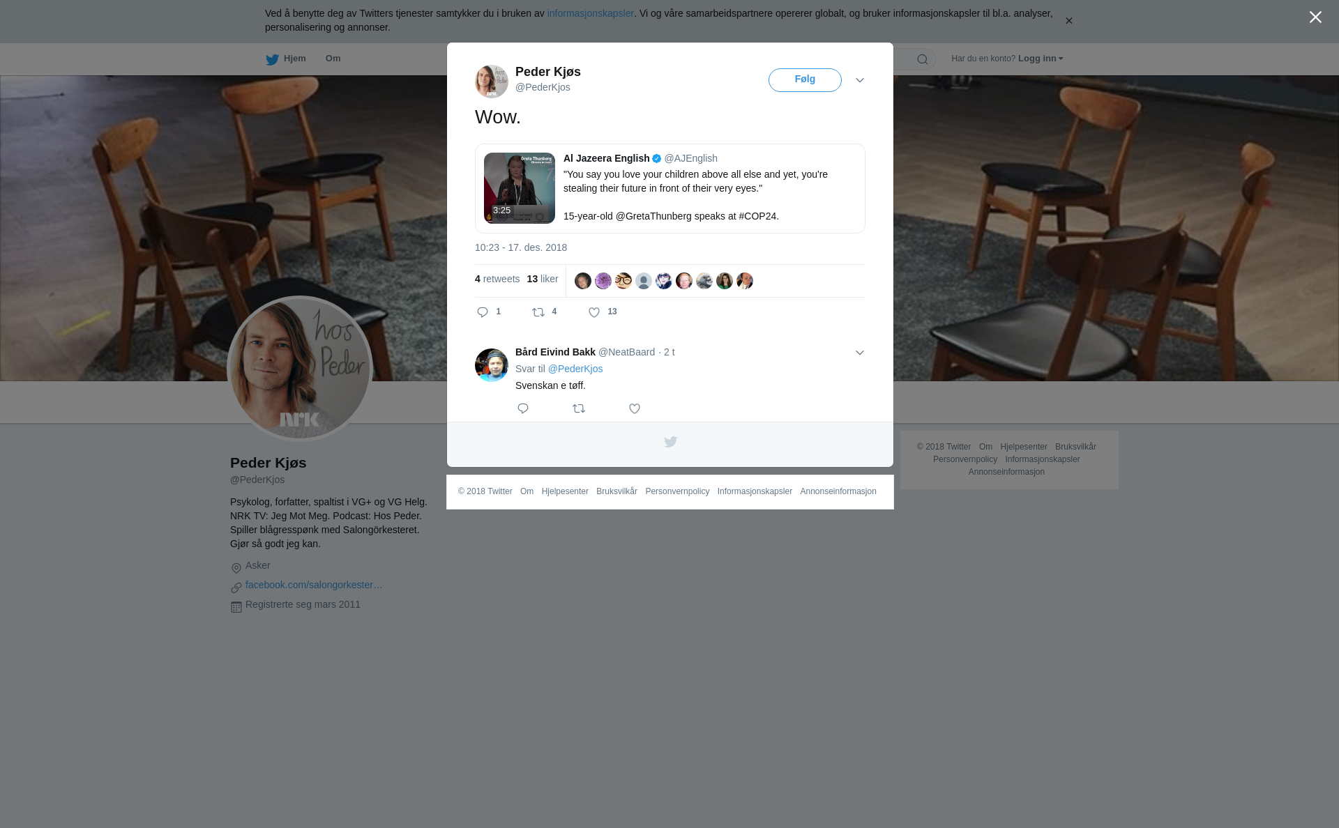Open Personvernpolicy in the overlay footer

pos(677,491)
